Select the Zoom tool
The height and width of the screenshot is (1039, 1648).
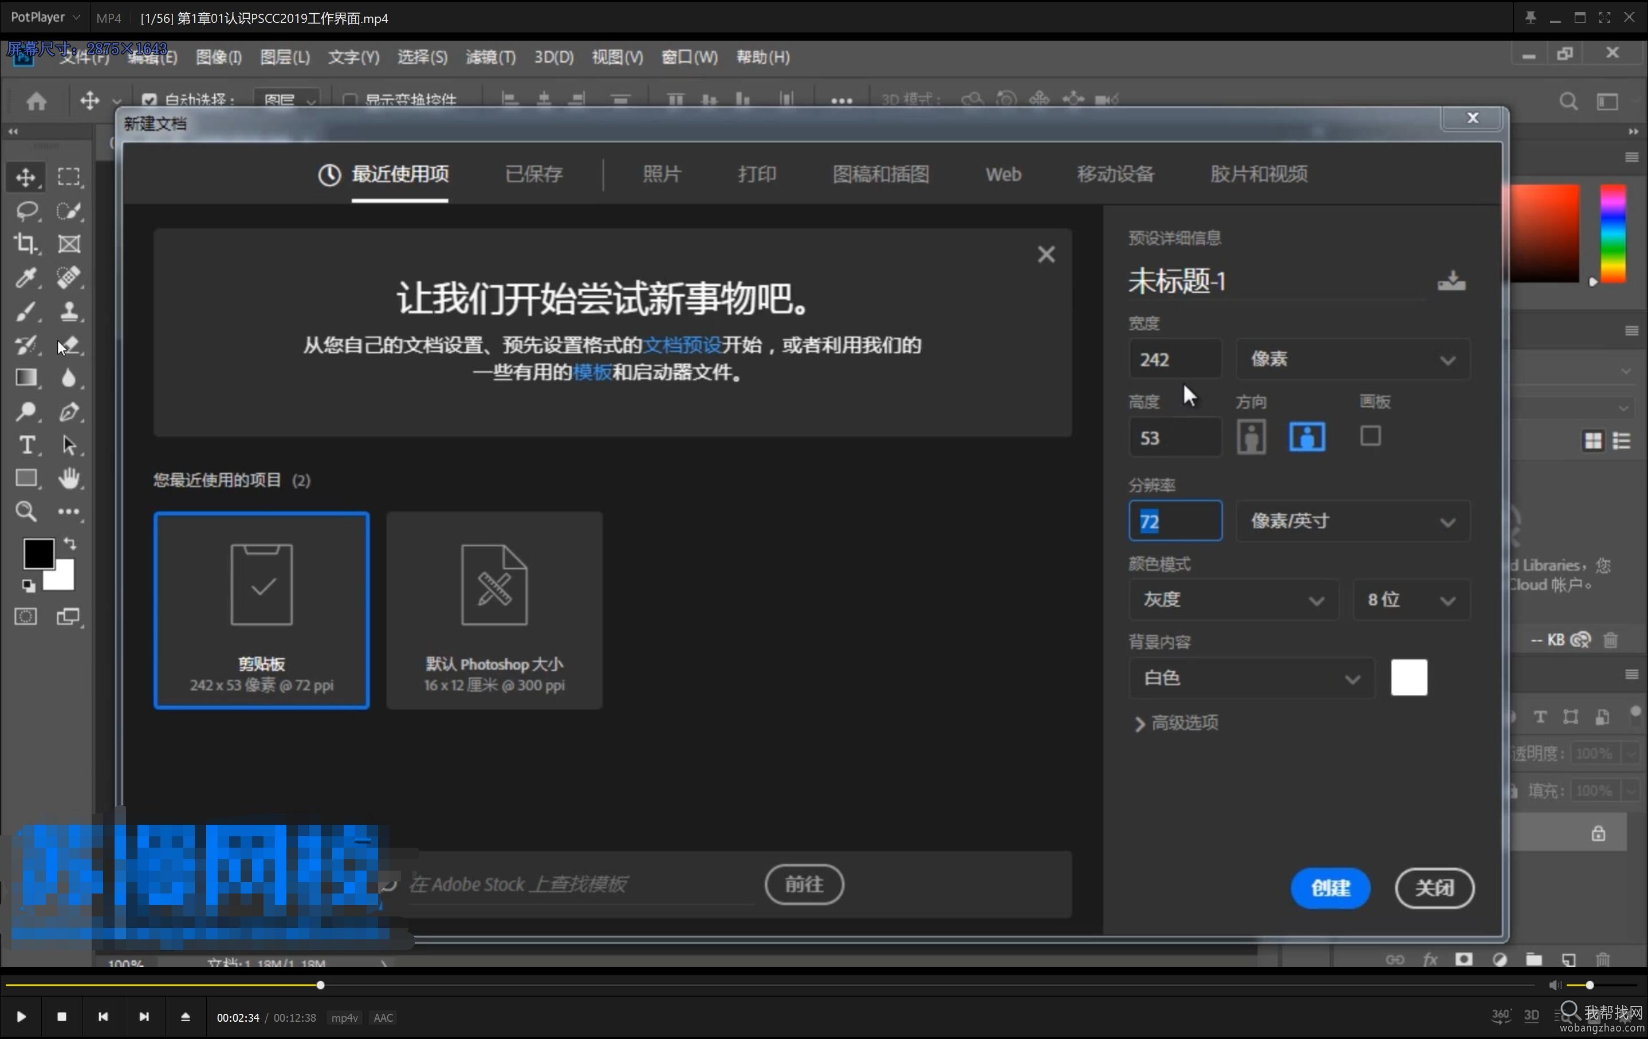click(26, 511)
